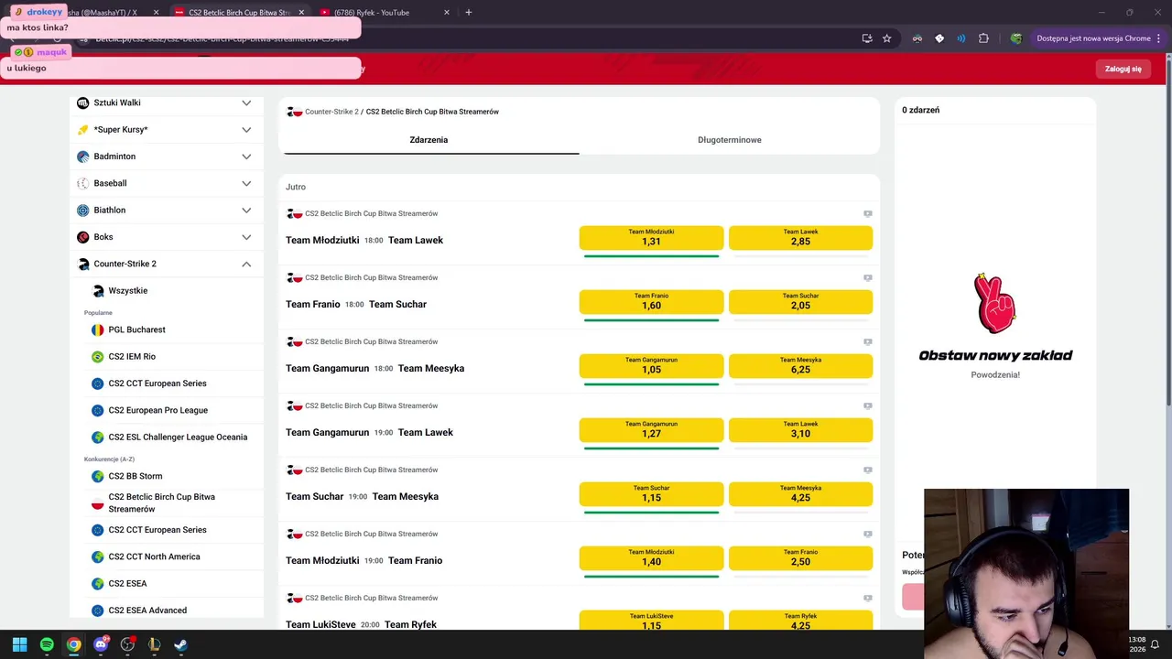Switch to the CS2 Betclic Birch Cup browser tab
This screenshot has width=1172, height=659.
(x=238, y=13)
